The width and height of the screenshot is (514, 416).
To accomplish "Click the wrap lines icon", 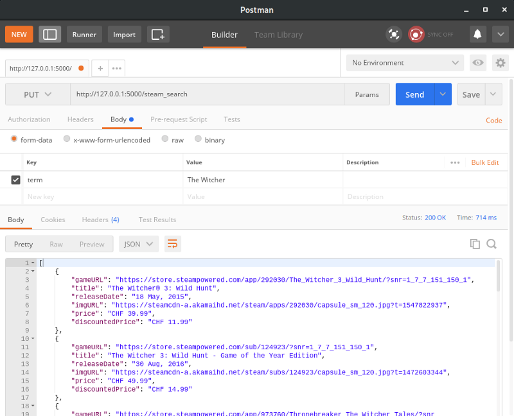I will pyautogui.click(x=172, y=244).
